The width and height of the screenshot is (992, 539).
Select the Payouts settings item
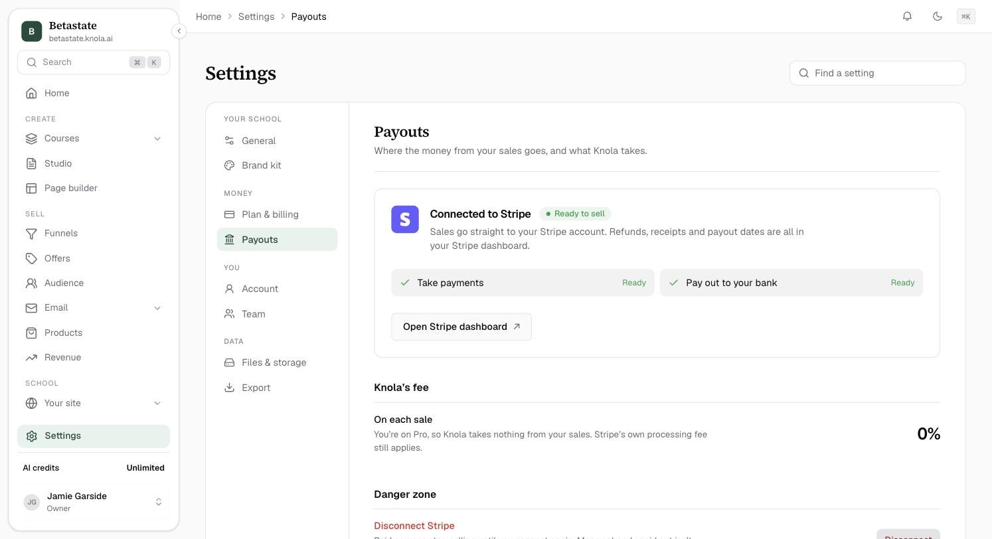277,240
